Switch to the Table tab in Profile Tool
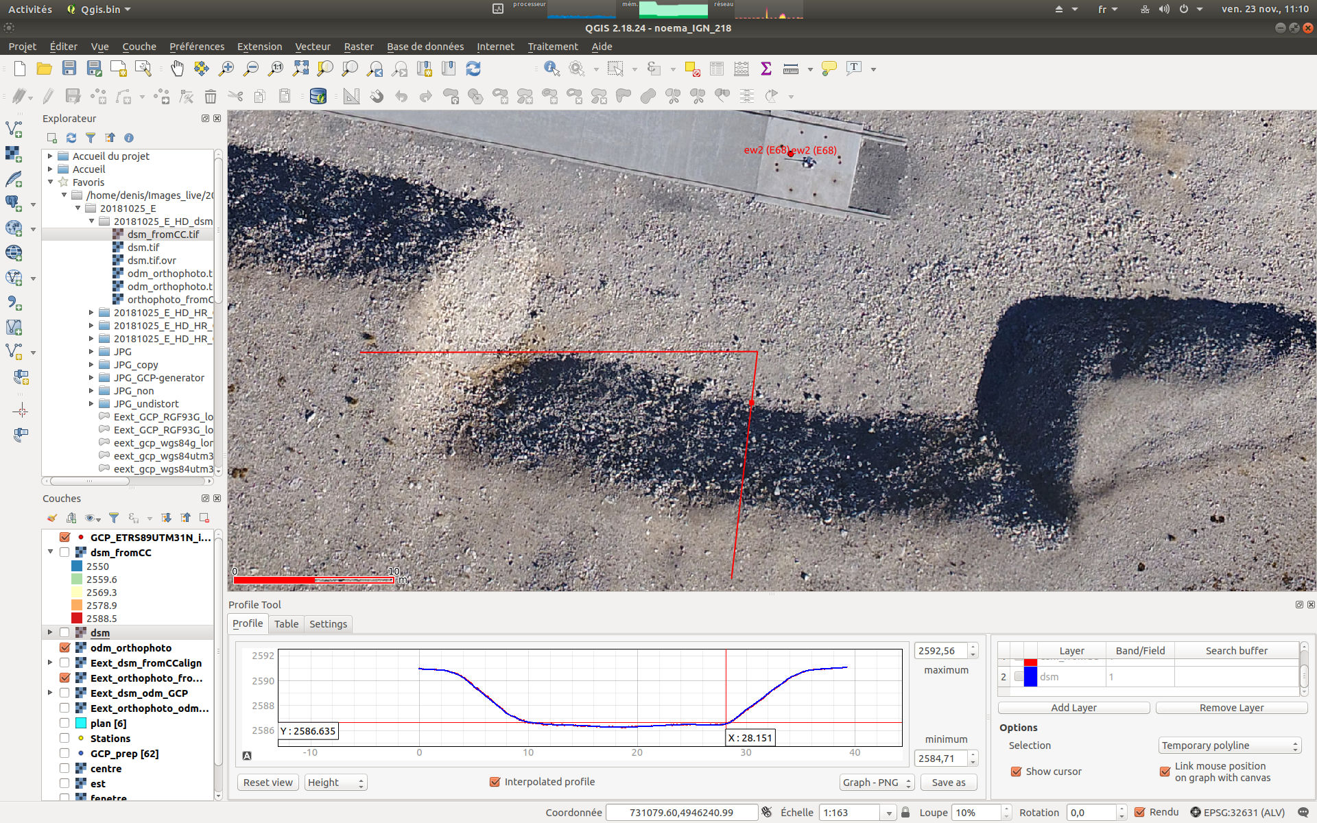1317x823 pixels. point(286,623)
